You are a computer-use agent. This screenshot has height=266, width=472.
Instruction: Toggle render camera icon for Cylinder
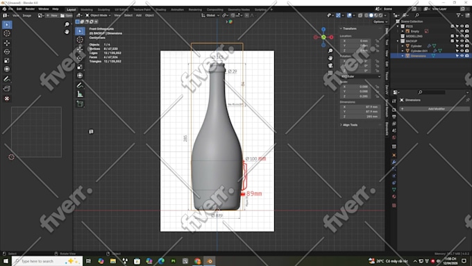467,46
